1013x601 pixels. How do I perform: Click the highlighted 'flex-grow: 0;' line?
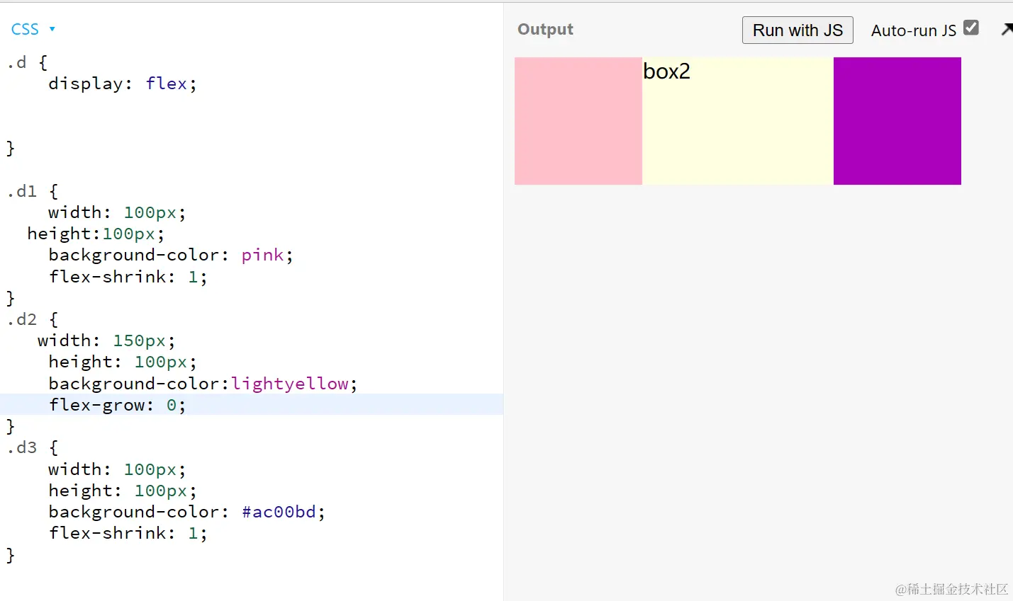click(x=252, y=405)
